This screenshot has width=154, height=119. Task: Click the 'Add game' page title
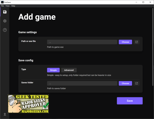[37, 17]
